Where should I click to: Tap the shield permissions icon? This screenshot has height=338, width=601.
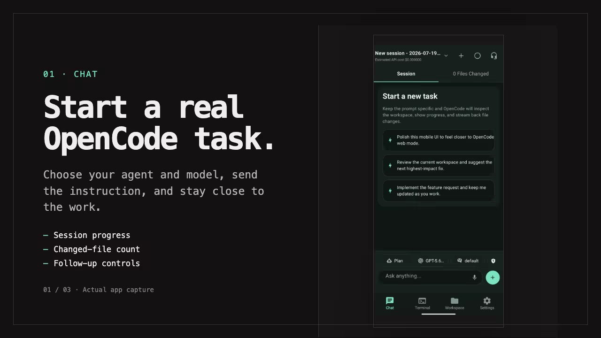tap(493, 261)
